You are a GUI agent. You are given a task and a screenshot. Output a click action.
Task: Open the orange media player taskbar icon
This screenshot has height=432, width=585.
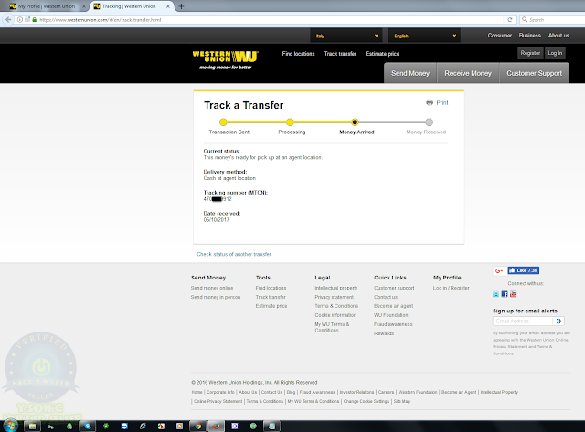[179, 426]
